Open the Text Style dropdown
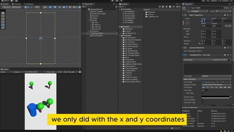234x132 pixels. (x=216, y=76)
